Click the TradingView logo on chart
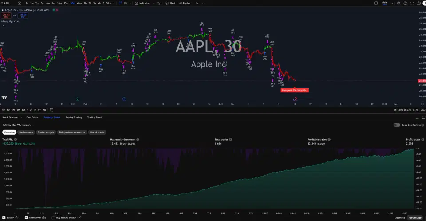This screenshot has width=426, height=221. (4, 98)
